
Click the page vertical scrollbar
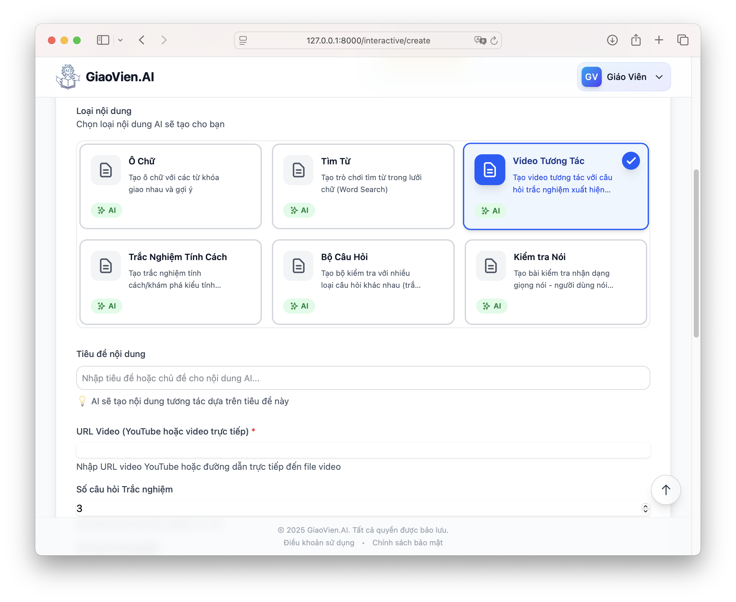tap(696, 253)
